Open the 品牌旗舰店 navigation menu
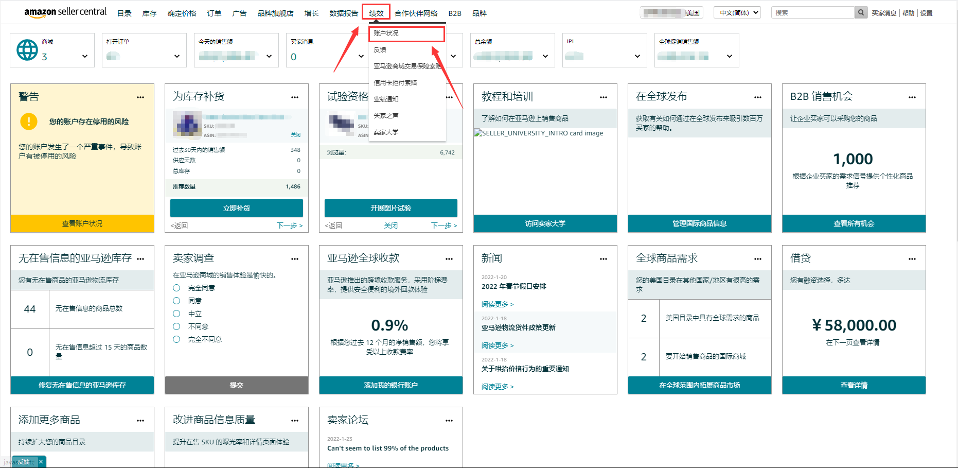The image size is (958, 468). pyautogui.click(x=275, y=13)
